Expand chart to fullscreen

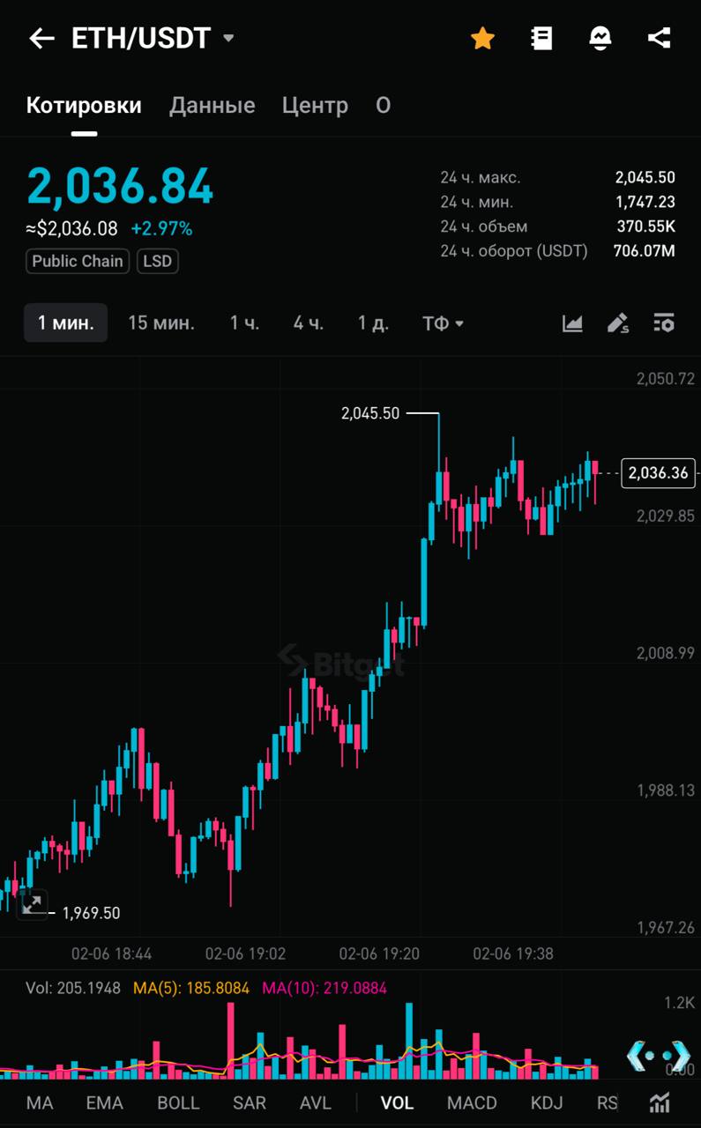[33, 904]
